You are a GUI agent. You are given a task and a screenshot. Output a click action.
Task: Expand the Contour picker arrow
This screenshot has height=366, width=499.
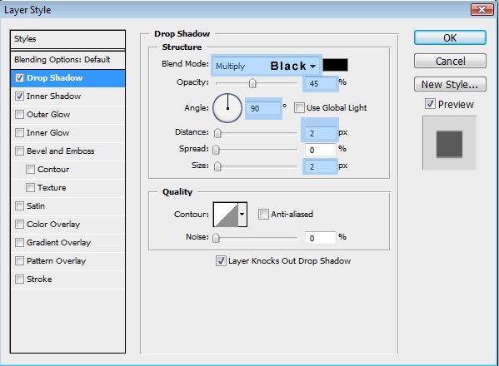click(x=242, y=215)
